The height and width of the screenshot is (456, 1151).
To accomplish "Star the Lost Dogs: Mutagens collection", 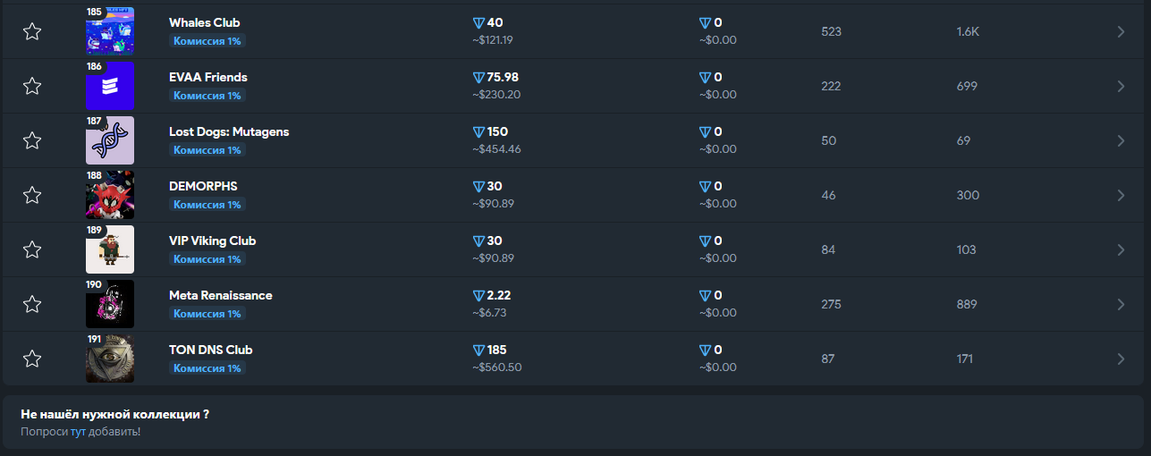I will click(x=32, y=140).
